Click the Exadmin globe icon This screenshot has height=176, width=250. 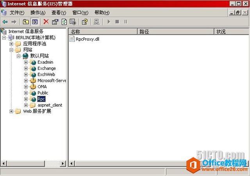pyautogui.click(x=33, y=62)
